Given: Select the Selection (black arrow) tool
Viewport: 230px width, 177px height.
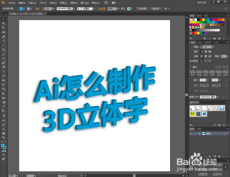Looking at the screenshot, I should [4, 19].
